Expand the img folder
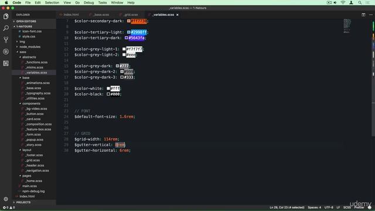Viewport: 375px width, 211px height. click(22, 42)
